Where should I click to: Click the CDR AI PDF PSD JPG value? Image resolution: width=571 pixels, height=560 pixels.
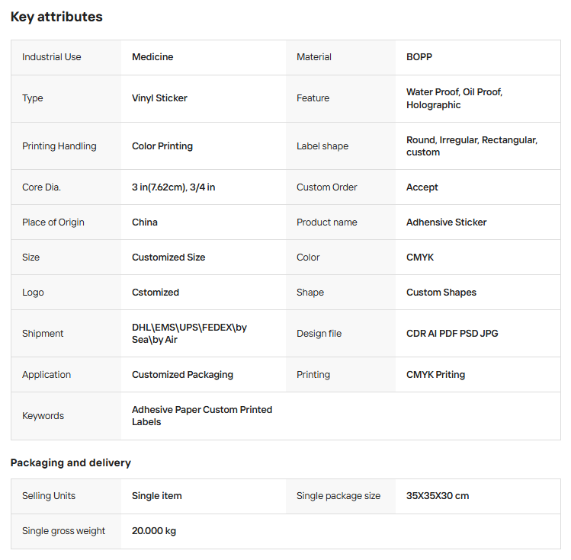[x=452, y=334]
